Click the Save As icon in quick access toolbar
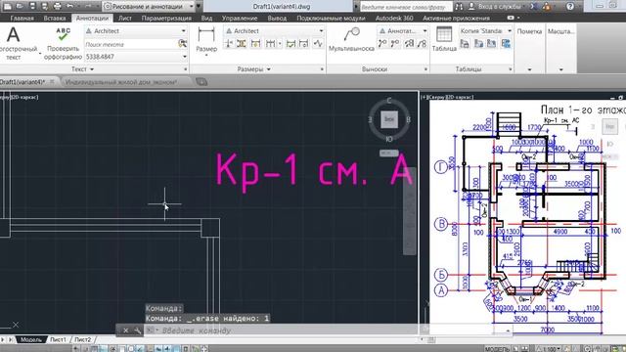 pyautogui.click(x=45, y=6)
